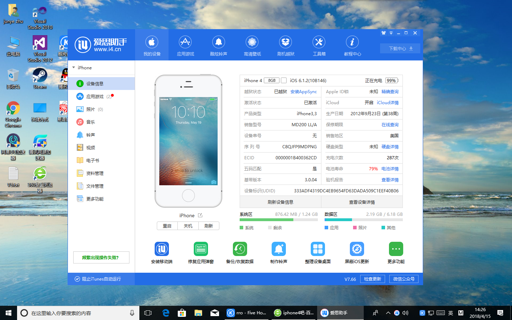Open 更多功能 green dots icon
Screen dimensions: 512x320
coord(396,249)
